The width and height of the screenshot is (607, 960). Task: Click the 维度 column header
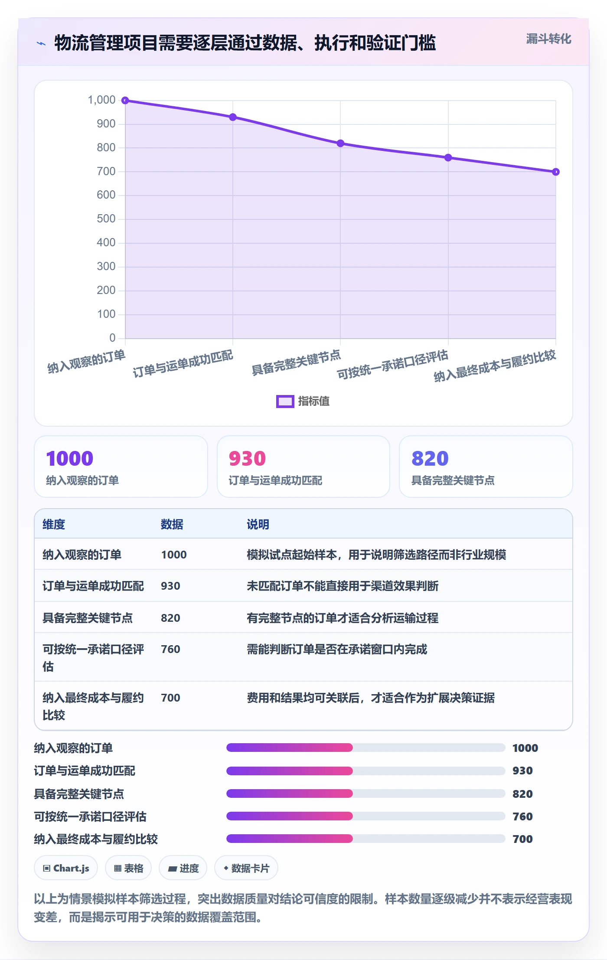click(x=54, y=524)
